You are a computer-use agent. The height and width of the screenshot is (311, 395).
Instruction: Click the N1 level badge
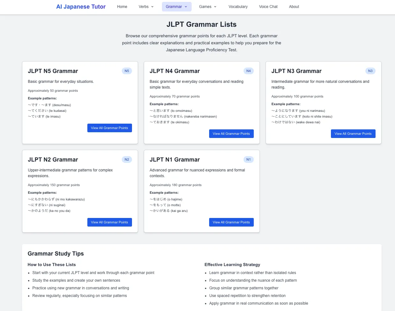[249, 160]
